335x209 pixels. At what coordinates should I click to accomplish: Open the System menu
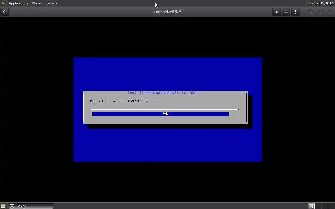pyautogui.click(x=51, y=3)
